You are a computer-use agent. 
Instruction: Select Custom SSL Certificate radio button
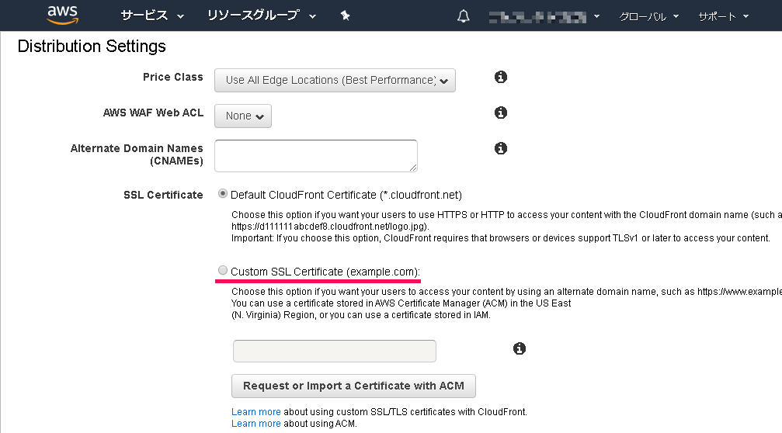click(223, 271)
